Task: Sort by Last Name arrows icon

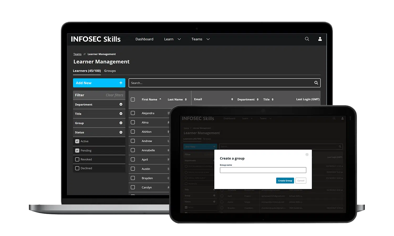Action: (x=186, y=99)
